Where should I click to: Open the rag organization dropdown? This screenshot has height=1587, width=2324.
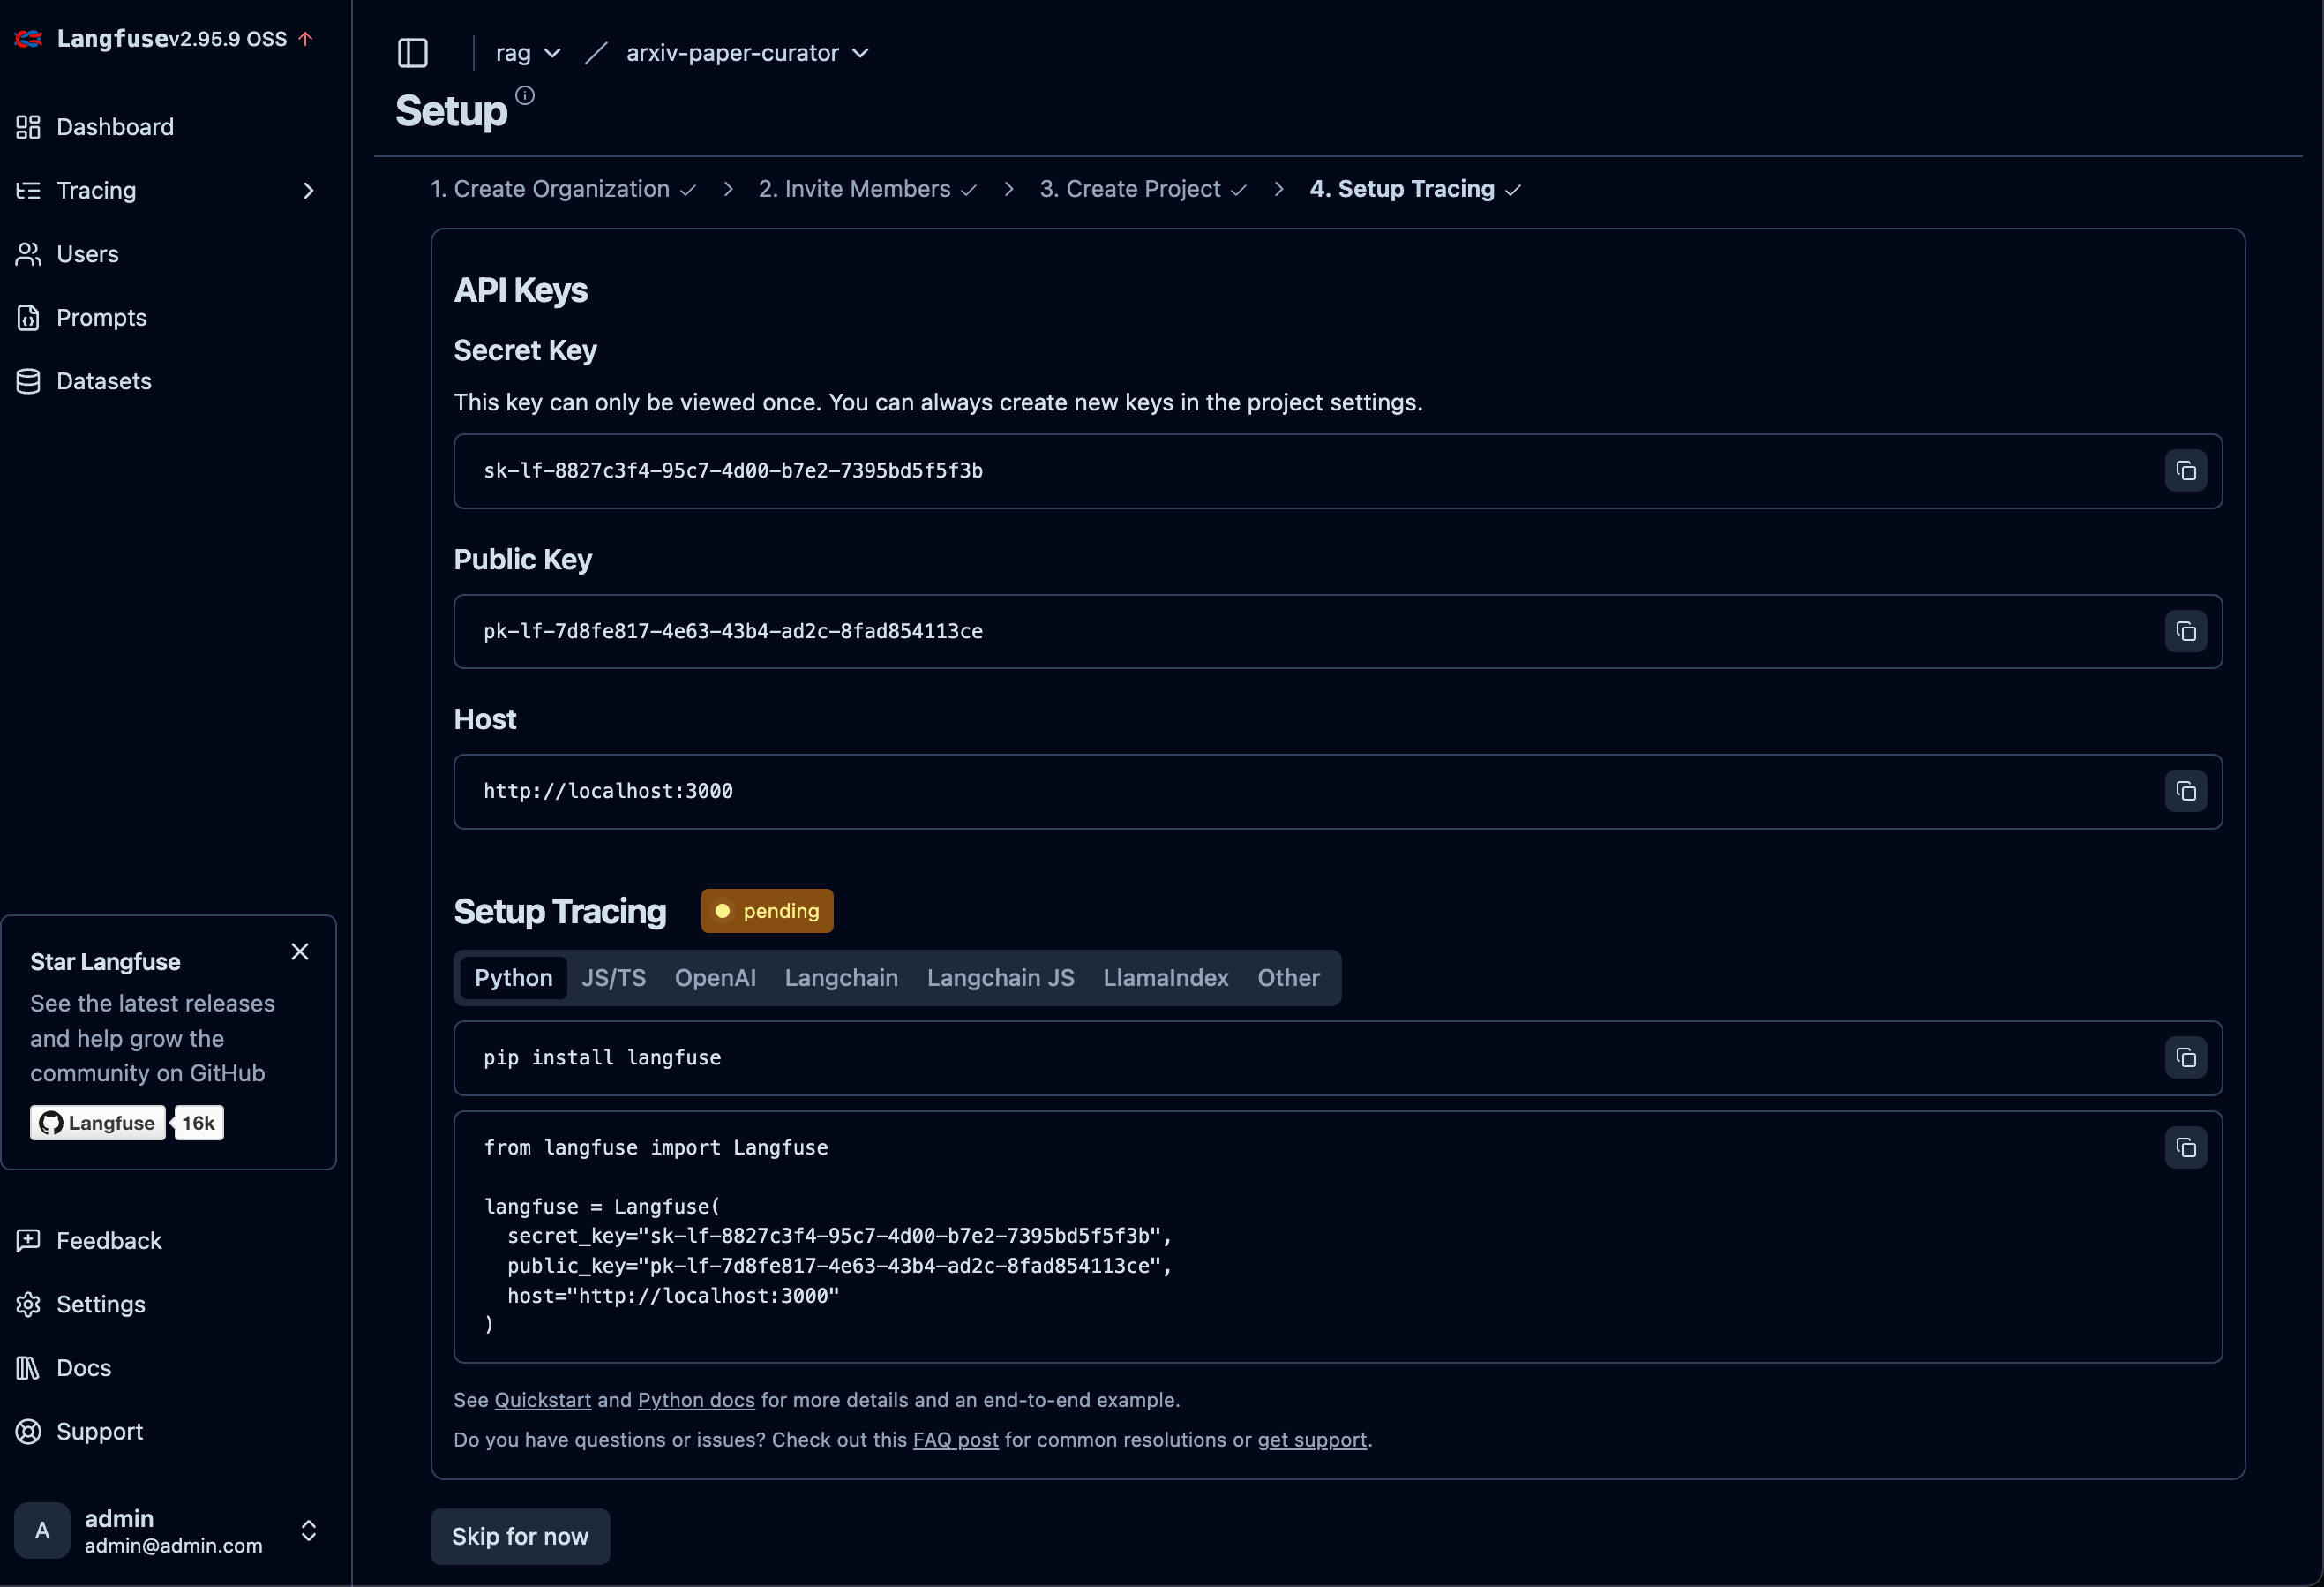527,53
